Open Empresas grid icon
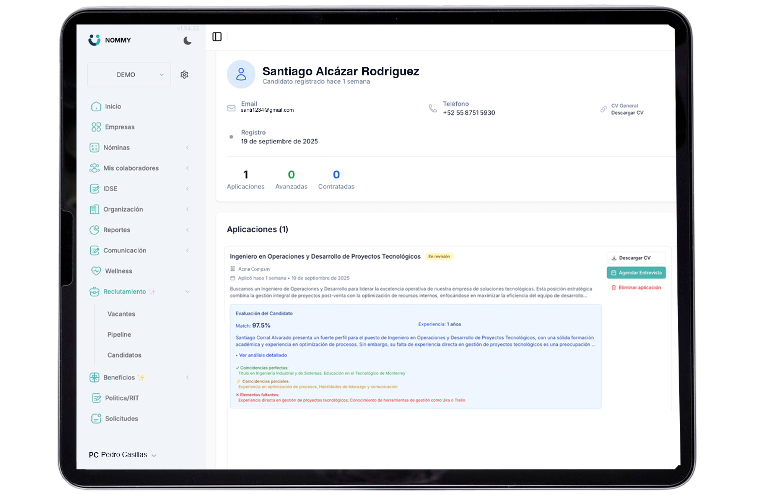Screen dimensions: 765x495 [96, 127]
